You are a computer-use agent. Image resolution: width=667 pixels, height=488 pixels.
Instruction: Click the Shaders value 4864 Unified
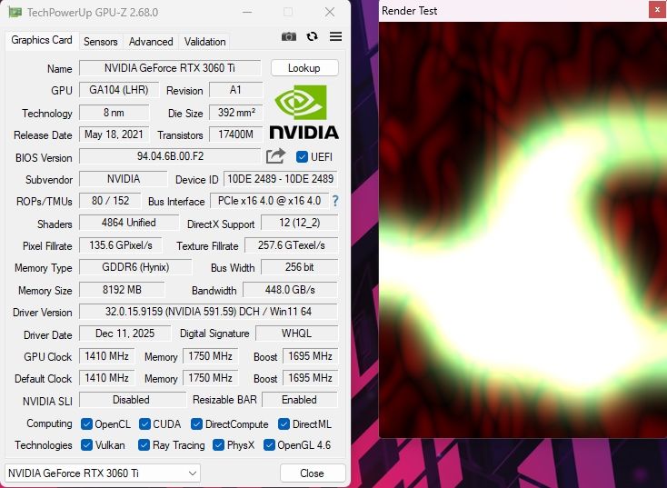pos(129,223)
